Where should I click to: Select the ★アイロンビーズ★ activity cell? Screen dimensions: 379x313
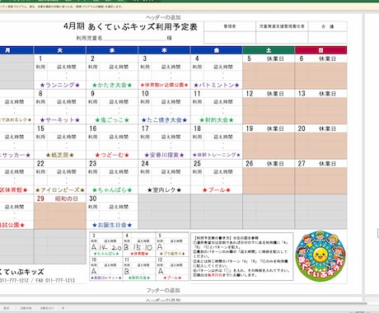[x=60, y=190]
